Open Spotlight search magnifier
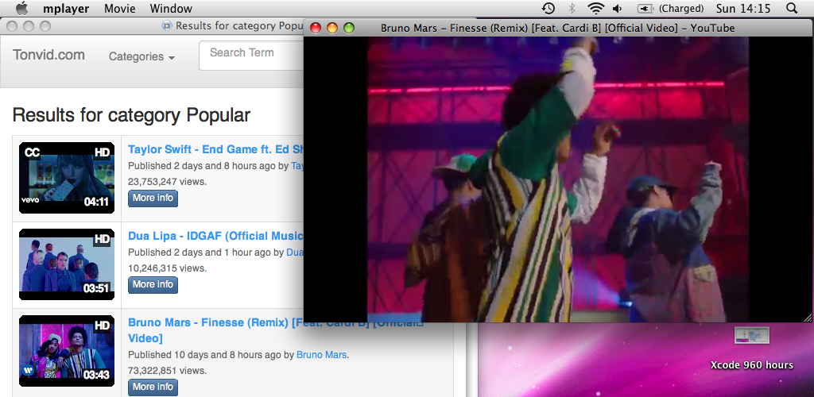Viewport: 814px width, 397px height. pyautogui.click(x=791, y=8)
